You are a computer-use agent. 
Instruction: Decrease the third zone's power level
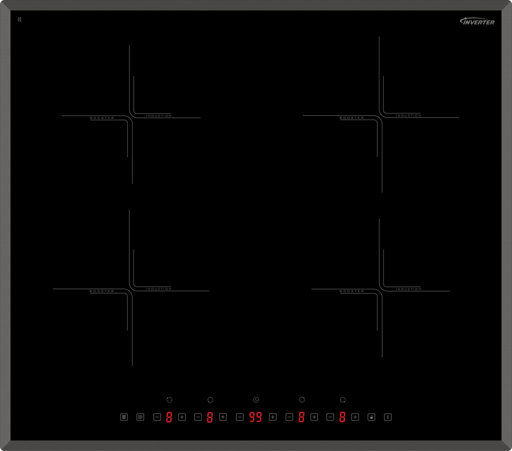(x=289, y=417)
